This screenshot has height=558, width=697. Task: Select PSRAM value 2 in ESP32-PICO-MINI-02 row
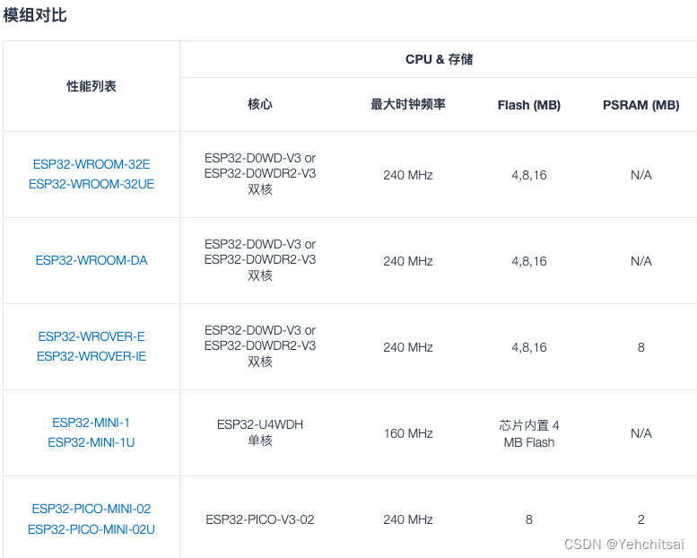[641, 519]
